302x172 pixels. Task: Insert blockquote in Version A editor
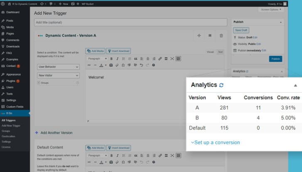[x=136, y=59]
